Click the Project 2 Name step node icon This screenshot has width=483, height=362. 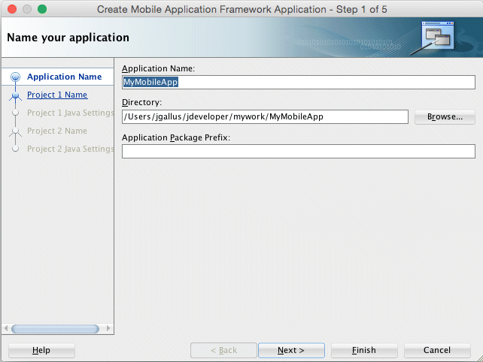tap(15, 131)
